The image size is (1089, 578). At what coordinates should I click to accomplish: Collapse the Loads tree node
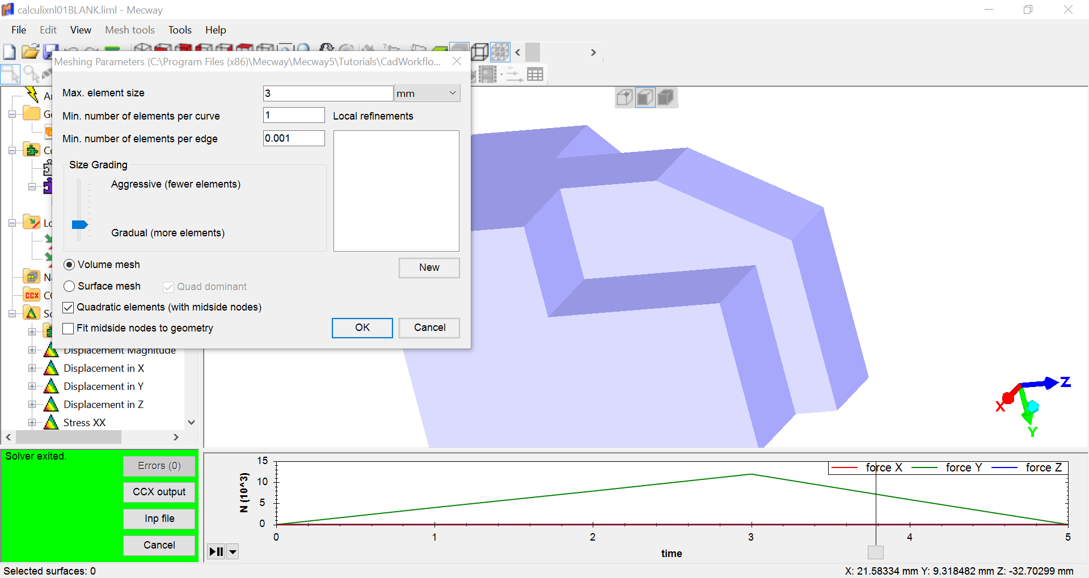coord(12,223)
